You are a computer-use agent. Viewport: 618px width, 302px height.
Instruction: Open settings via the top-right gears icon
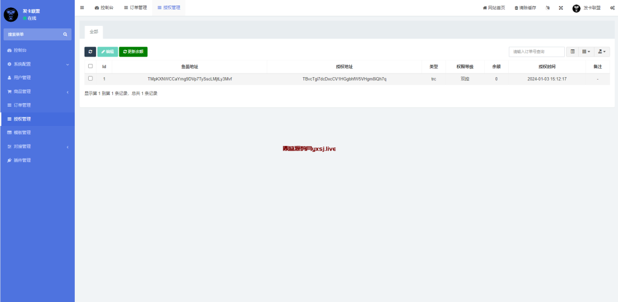coord(611,8)
